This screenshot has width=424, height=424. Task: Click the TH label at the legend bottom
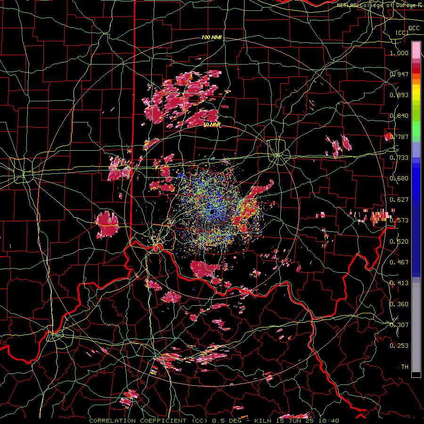405,367
